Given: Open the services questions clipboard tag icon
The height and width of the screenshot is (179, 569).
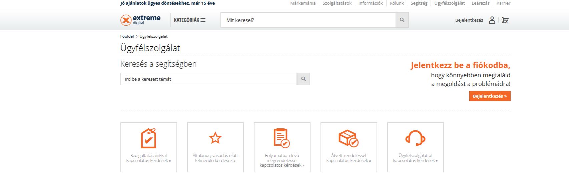Looking at the screenshot, I should 148,138.
